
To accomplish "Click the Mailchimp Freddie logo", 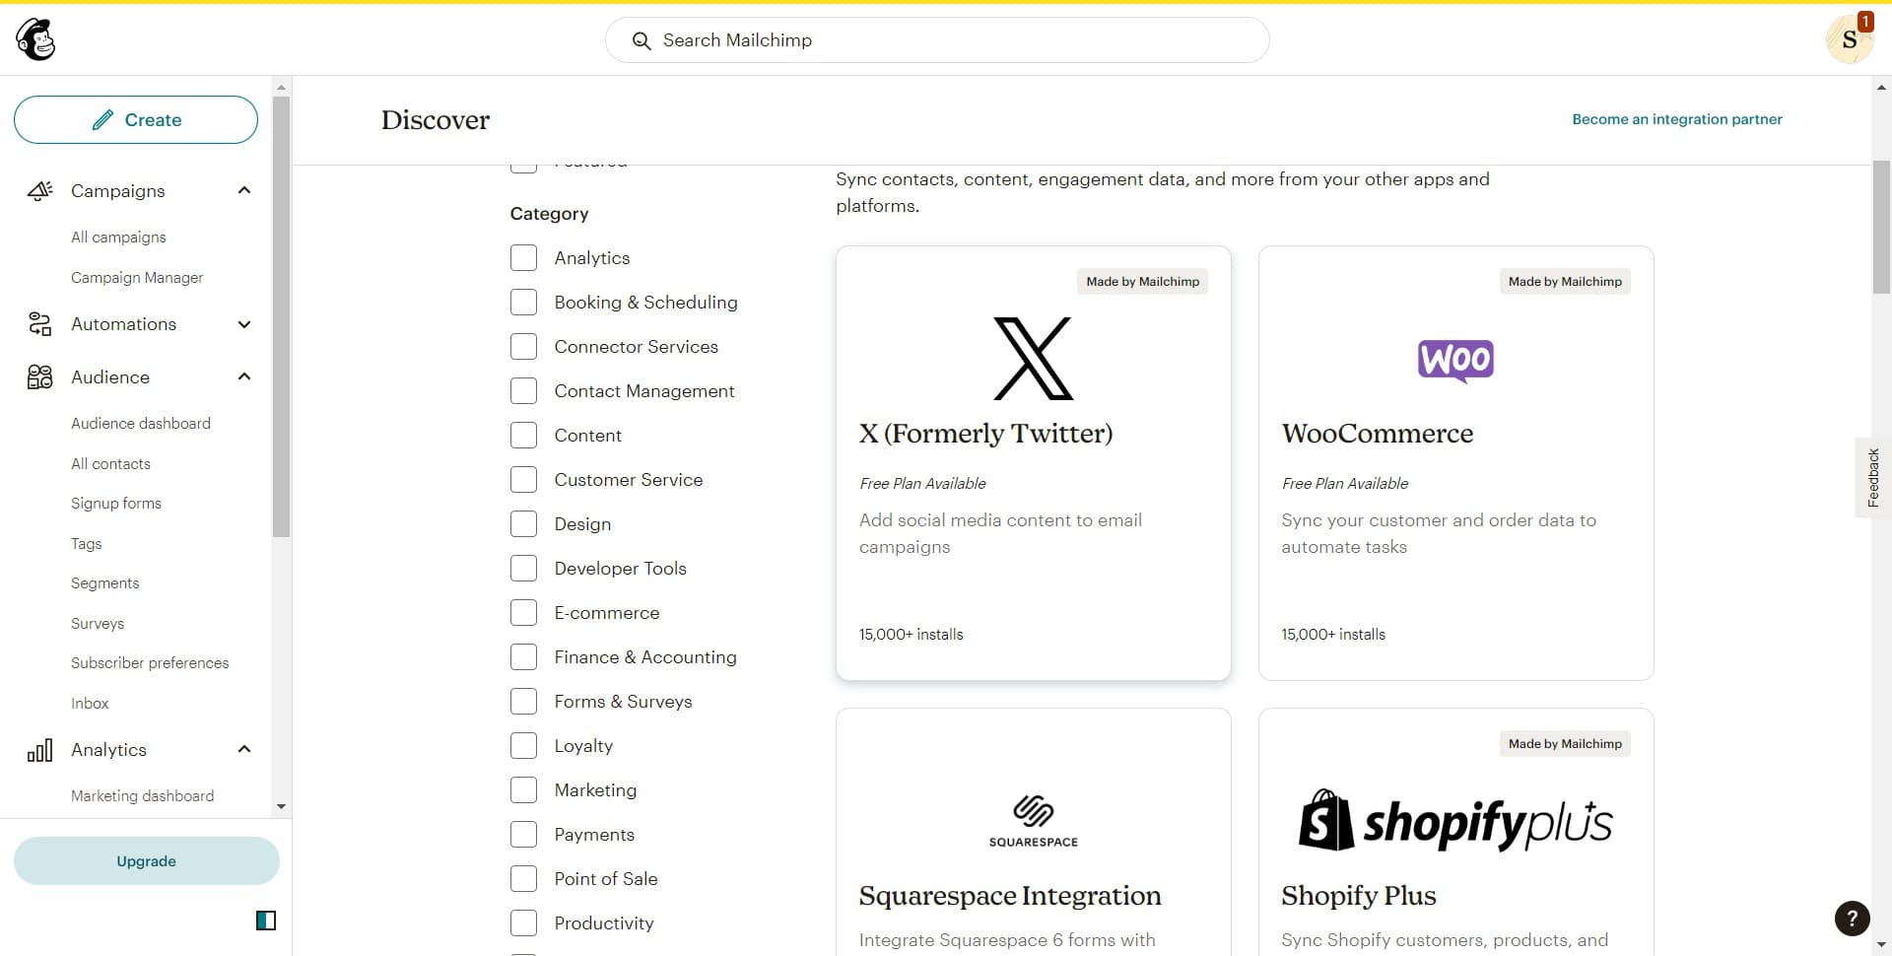I will coord(35,38).
